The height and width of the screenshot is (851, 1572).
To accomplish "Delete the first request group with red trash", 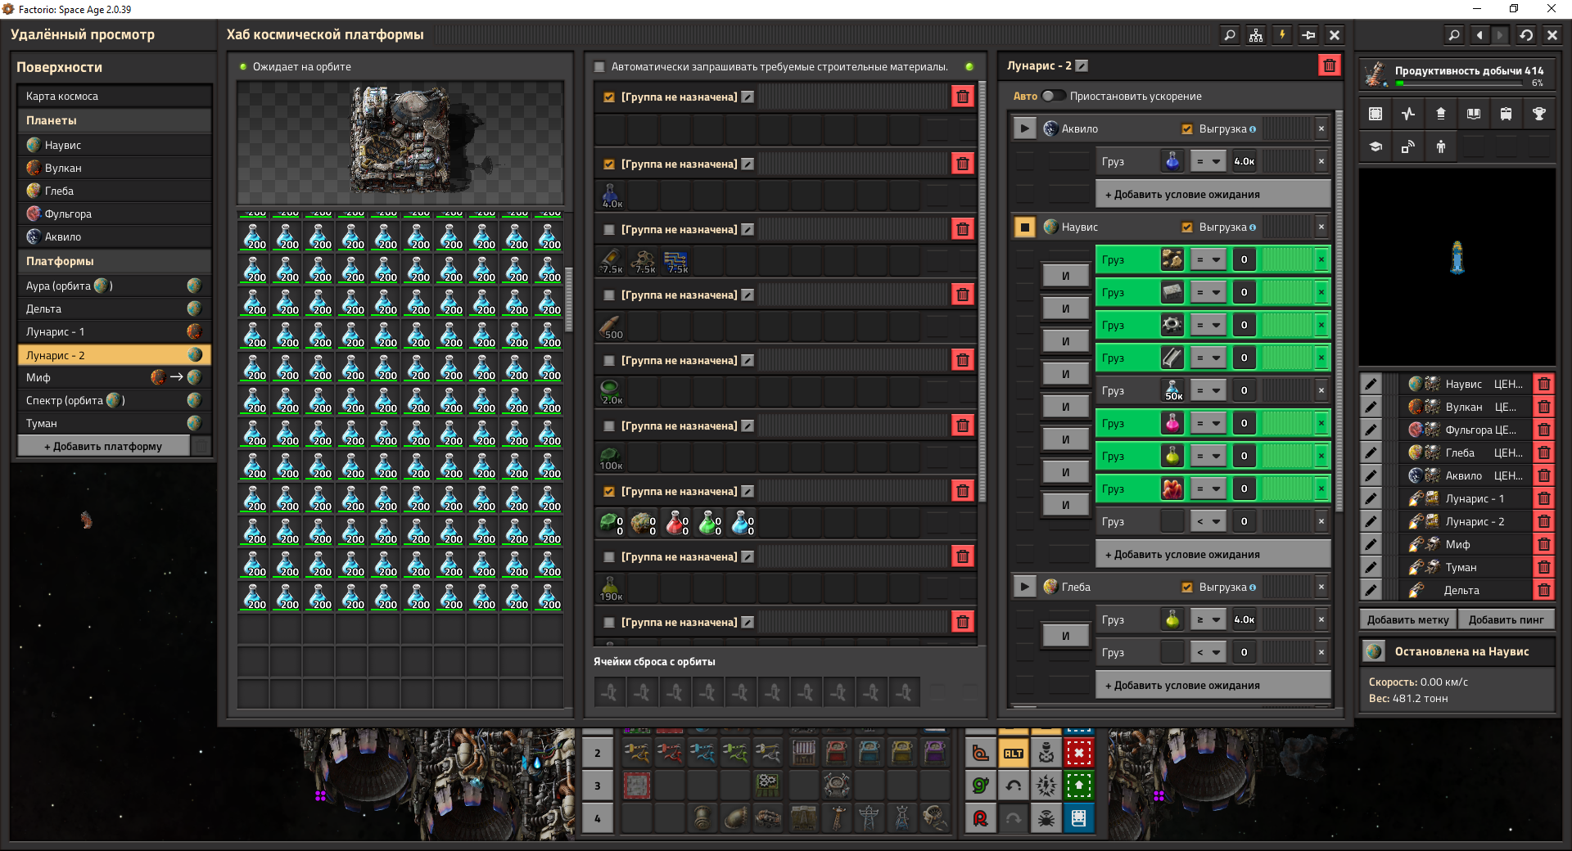I will click(x=963, y=97).
